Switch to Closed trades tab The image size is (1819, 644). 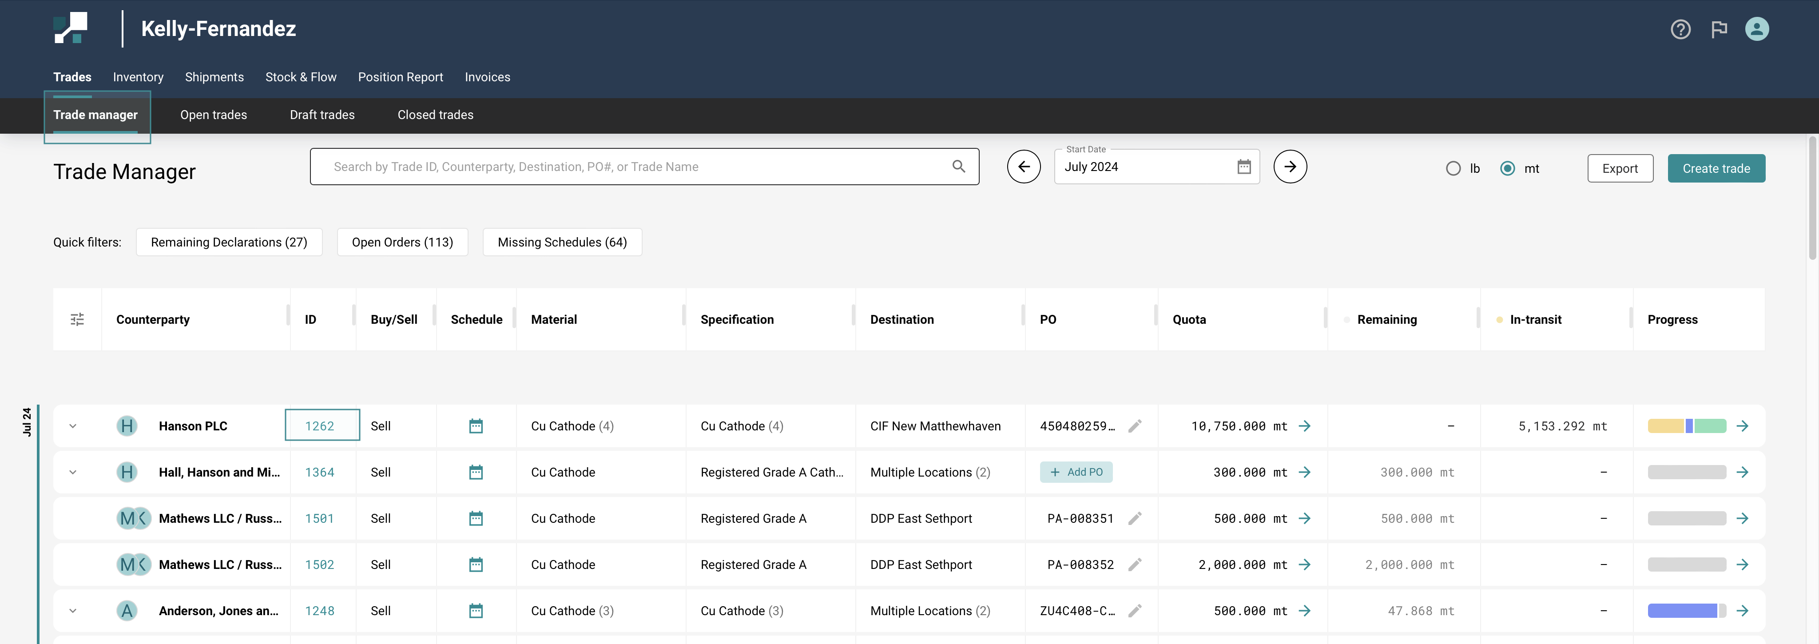(435, 115)
